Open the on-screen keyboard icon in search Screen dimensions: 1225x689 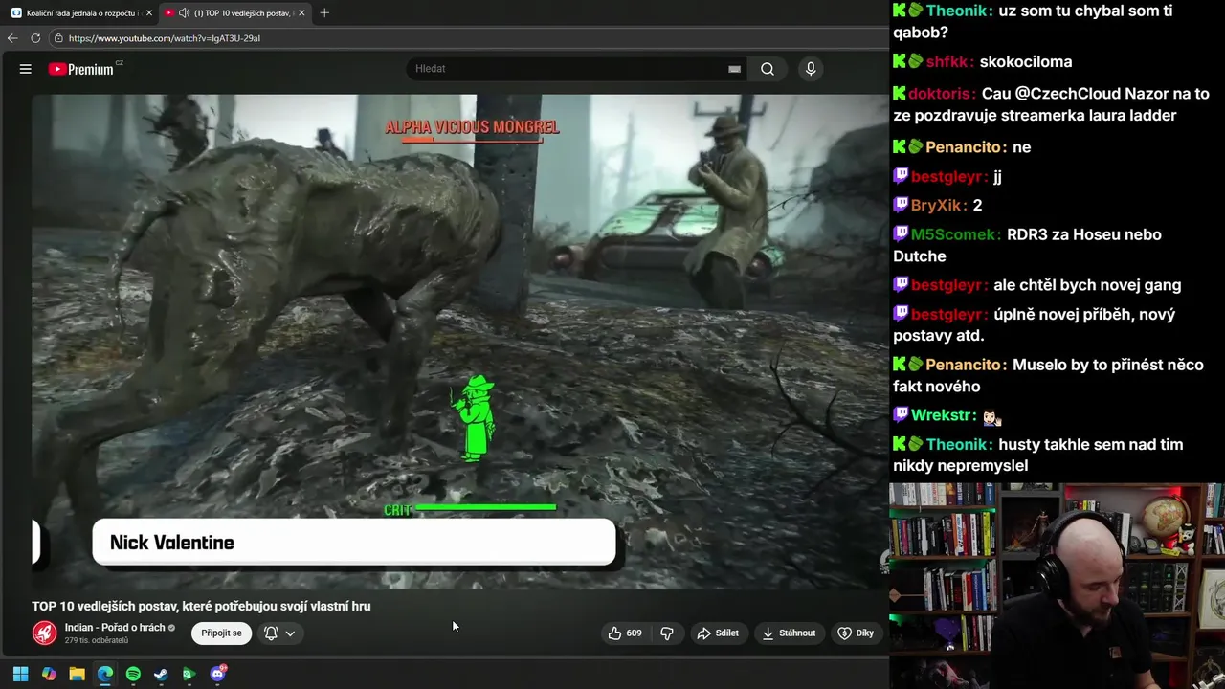point(734,69)
